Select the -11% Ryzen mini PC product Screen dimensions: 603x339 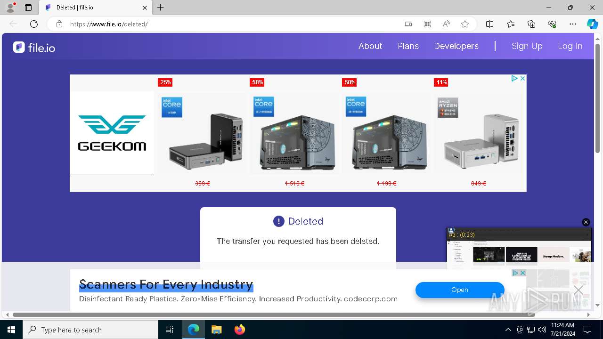click(479, 133)
